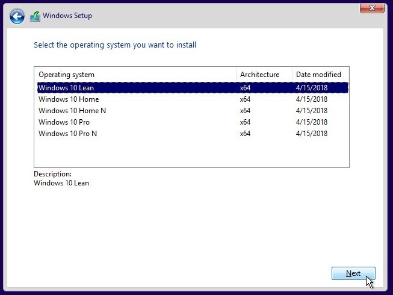Click the Windows Setup title text
The image size is (393, 295).
[x=67, y=16]
